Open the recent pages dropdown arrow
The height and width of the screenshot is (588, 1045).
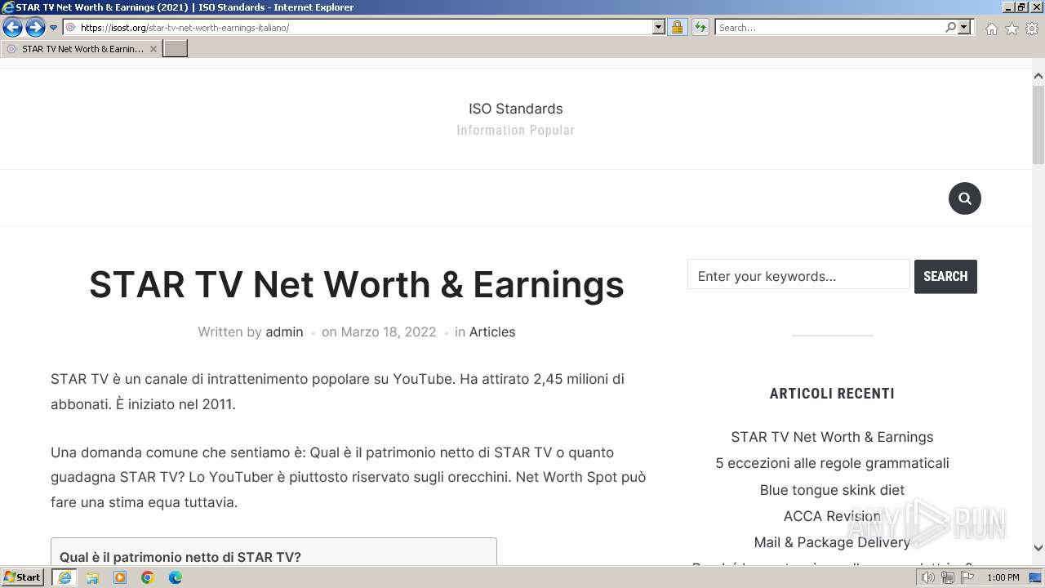point(54,28)
